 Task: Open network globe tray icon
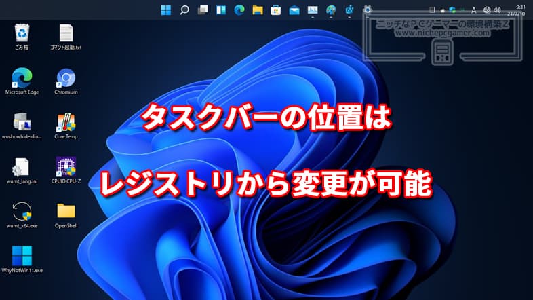487,10
